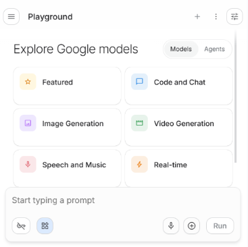Click the Speech and Music microphone icon
The width and height of the screenshot is (248, 247).
click(x=28, y=165)
